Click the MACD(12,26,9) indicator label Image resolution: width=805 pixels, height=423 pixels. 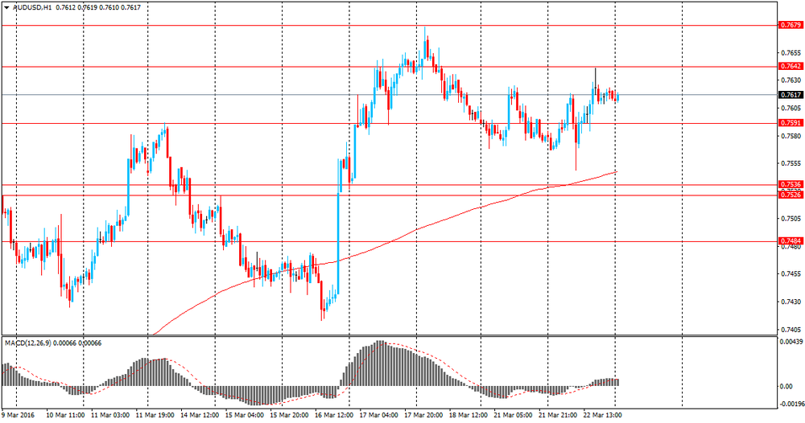coord(29,343)
